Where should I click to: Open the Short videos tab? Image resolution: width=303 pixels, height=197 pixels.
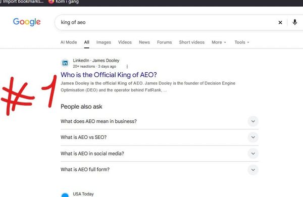coord(192,42)
